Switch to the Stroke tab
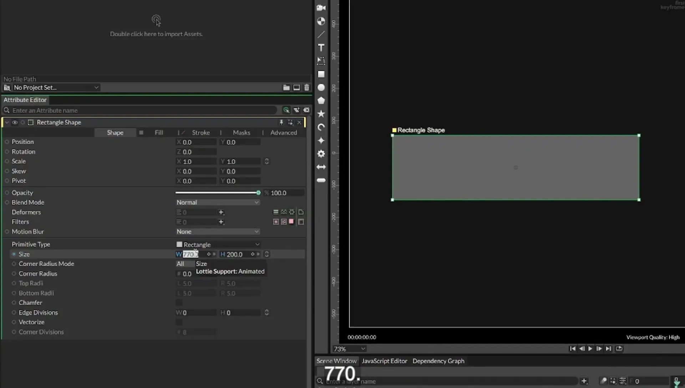Screen dimensions: 685x388 pos(201,132)
